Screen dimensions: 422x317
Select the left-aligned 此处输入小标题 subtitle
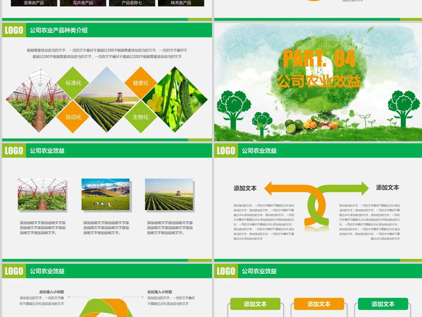[x=160, y=292]
